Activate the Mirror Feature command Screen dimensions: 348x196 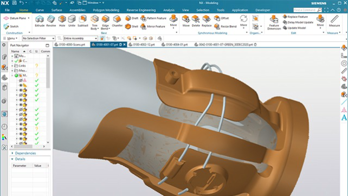153,27
